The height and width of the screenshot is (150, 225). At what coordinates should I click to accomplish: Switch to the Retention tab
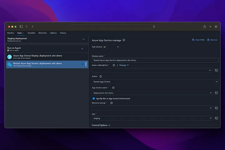[x=42, y=33]
